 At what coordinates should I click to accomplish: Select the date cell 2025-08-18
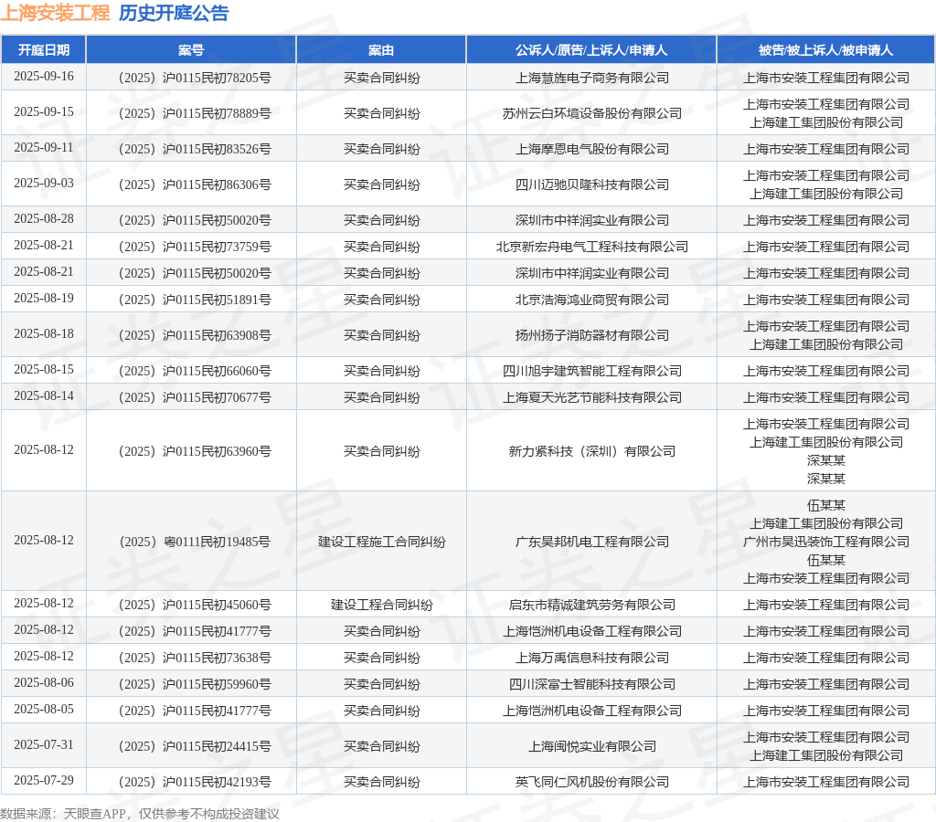[x=44, y=334]
